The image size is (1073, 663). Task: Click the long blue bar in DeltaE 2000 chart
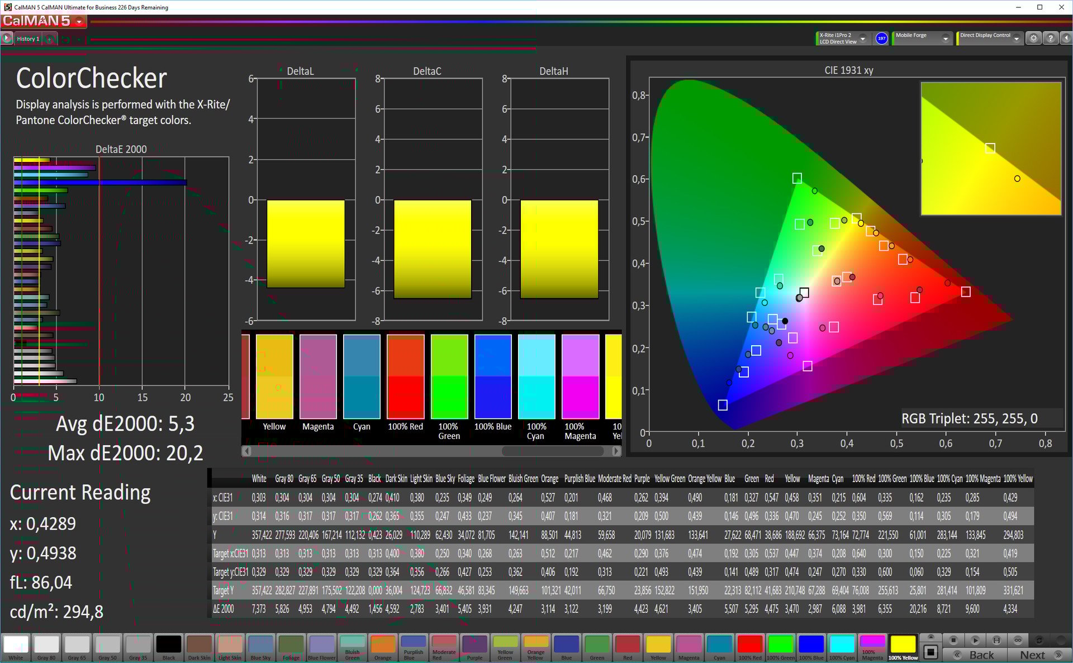(x=100, y=182)
